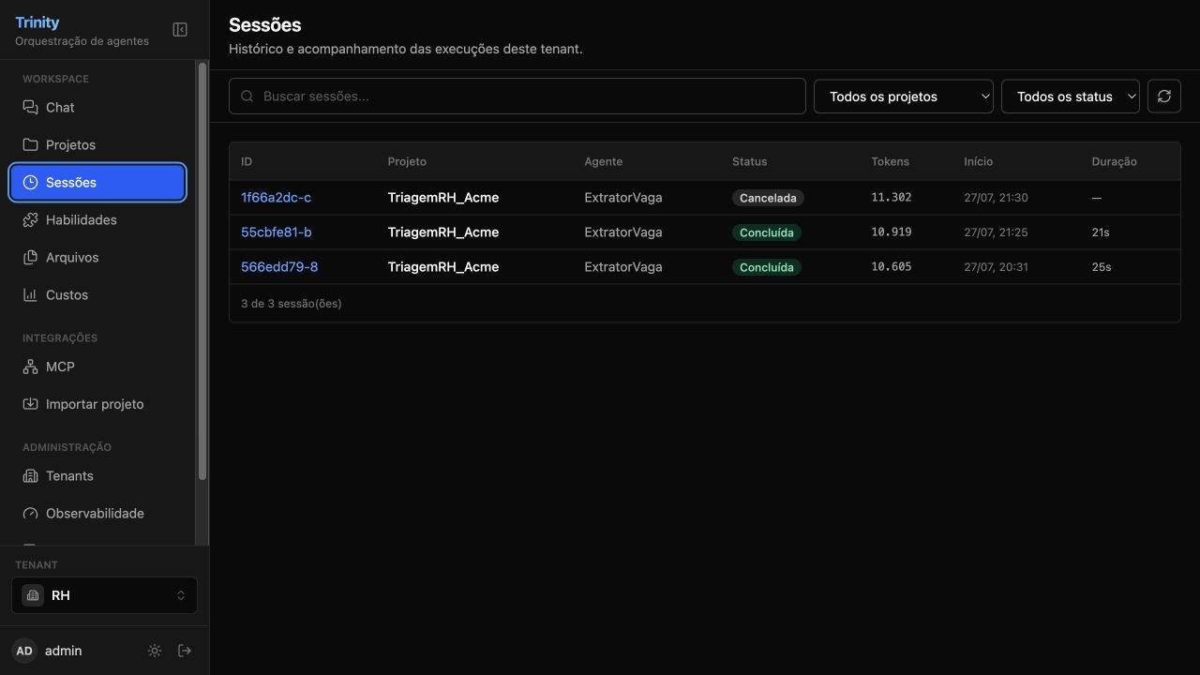
Task: Click the Projetos folder icon
Action: point(31,145)
